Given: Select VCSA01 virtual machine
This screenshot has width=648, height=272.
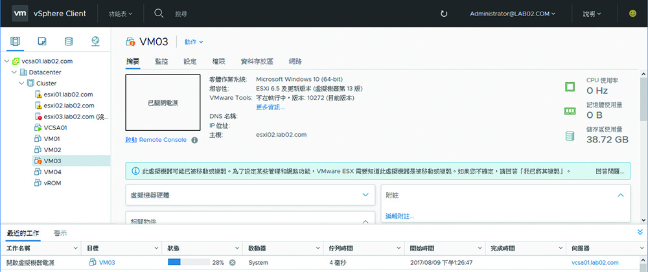Looking at the screenshot, I should click(55, 128).
